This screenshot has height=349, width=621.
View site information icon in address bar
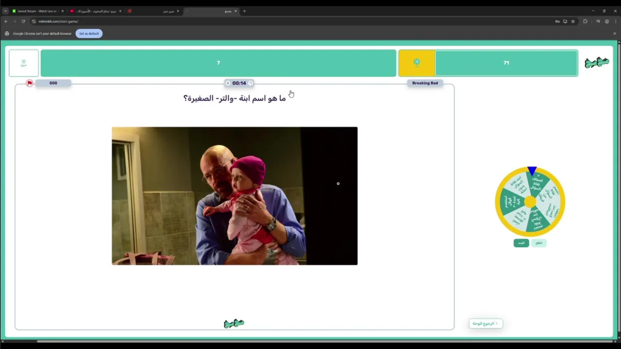pos(34,21)
